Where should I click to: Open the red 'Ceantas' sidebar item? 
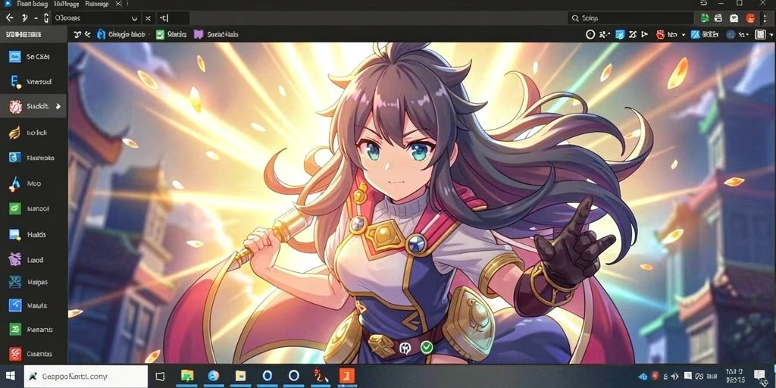(33, 353)
